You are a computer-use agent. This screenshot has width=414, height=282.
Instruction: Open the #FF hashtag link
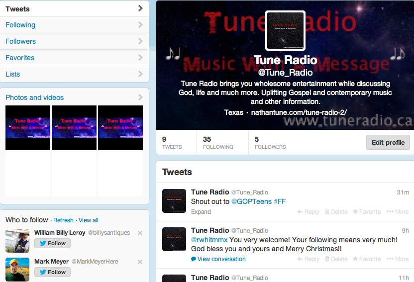[x=280, y=201]
